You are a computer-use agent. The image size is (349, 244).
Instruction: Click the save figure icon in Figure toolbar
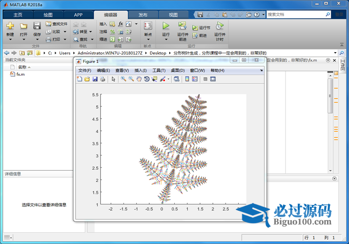pyautogui.click(x=95, y=79)
